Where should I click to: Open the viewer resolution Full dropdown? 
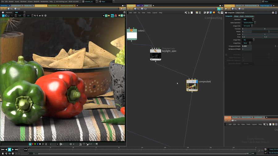click(21, 15)
